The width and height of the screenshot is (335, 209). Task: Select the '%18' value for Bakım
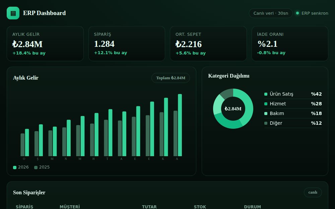coord(316,113)
